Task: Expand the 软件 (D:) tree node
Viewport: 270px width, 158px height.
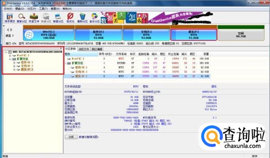Action: coord(14,63)
